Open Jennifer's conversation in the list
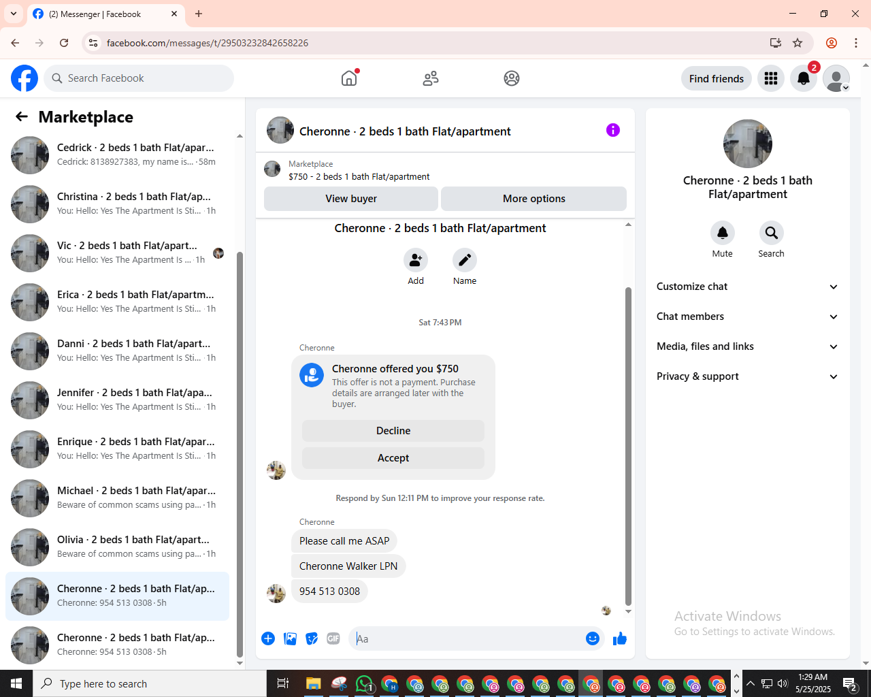871x697 pixels. click(x=117, y=400)
